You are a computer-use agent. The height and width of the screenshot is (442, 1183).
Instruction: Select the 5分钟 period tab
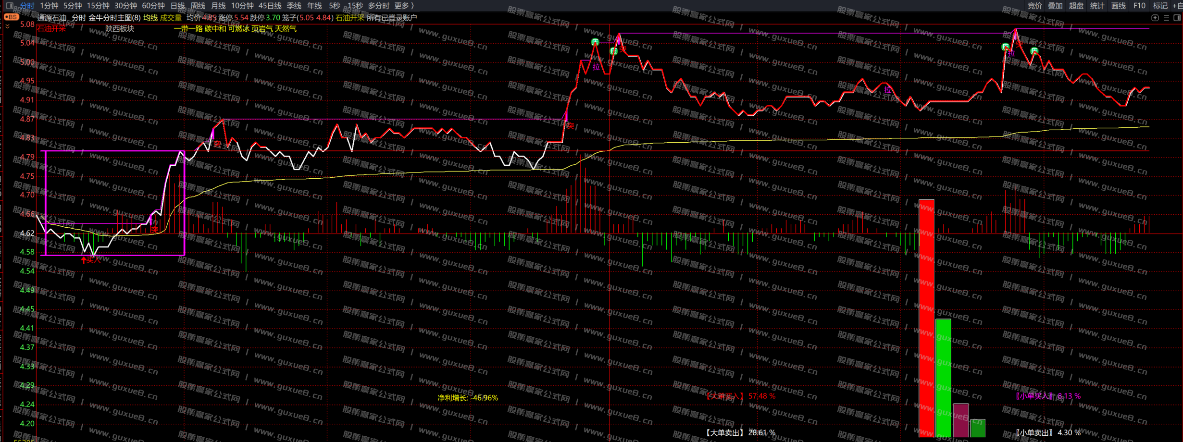click(73, 6)
